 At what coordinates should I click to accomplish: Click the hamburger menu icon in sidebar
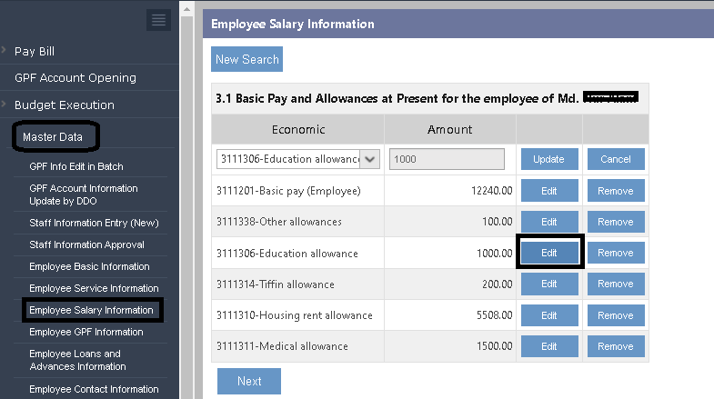[x=159, y=20]
